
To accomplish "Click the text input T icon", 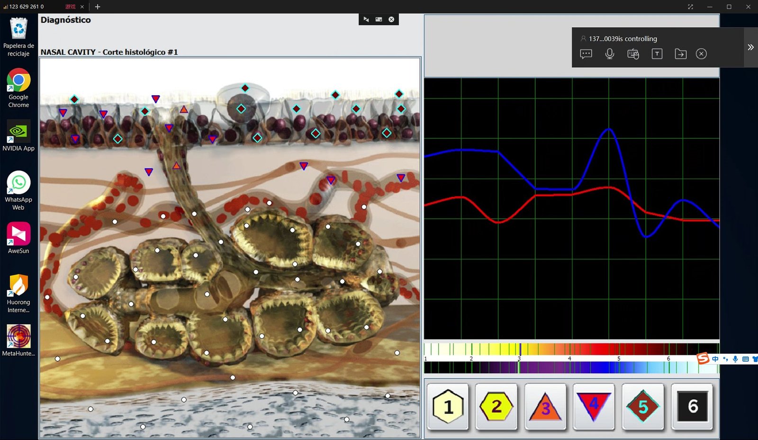I will (657, 54).
